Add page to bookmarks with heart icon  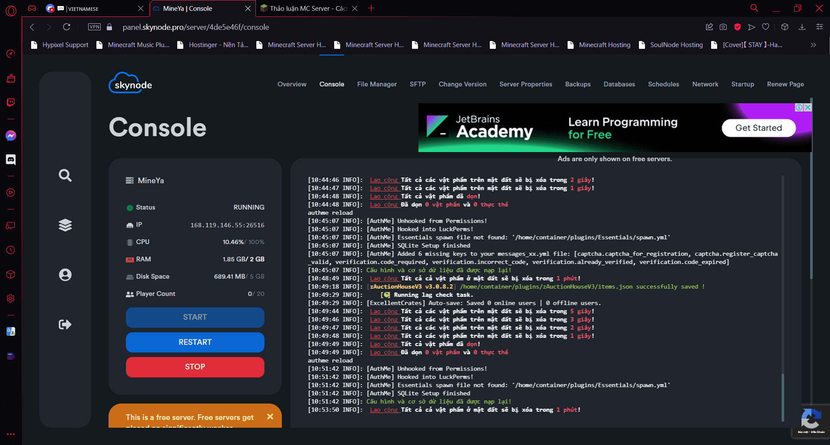(x=766, y=27)
